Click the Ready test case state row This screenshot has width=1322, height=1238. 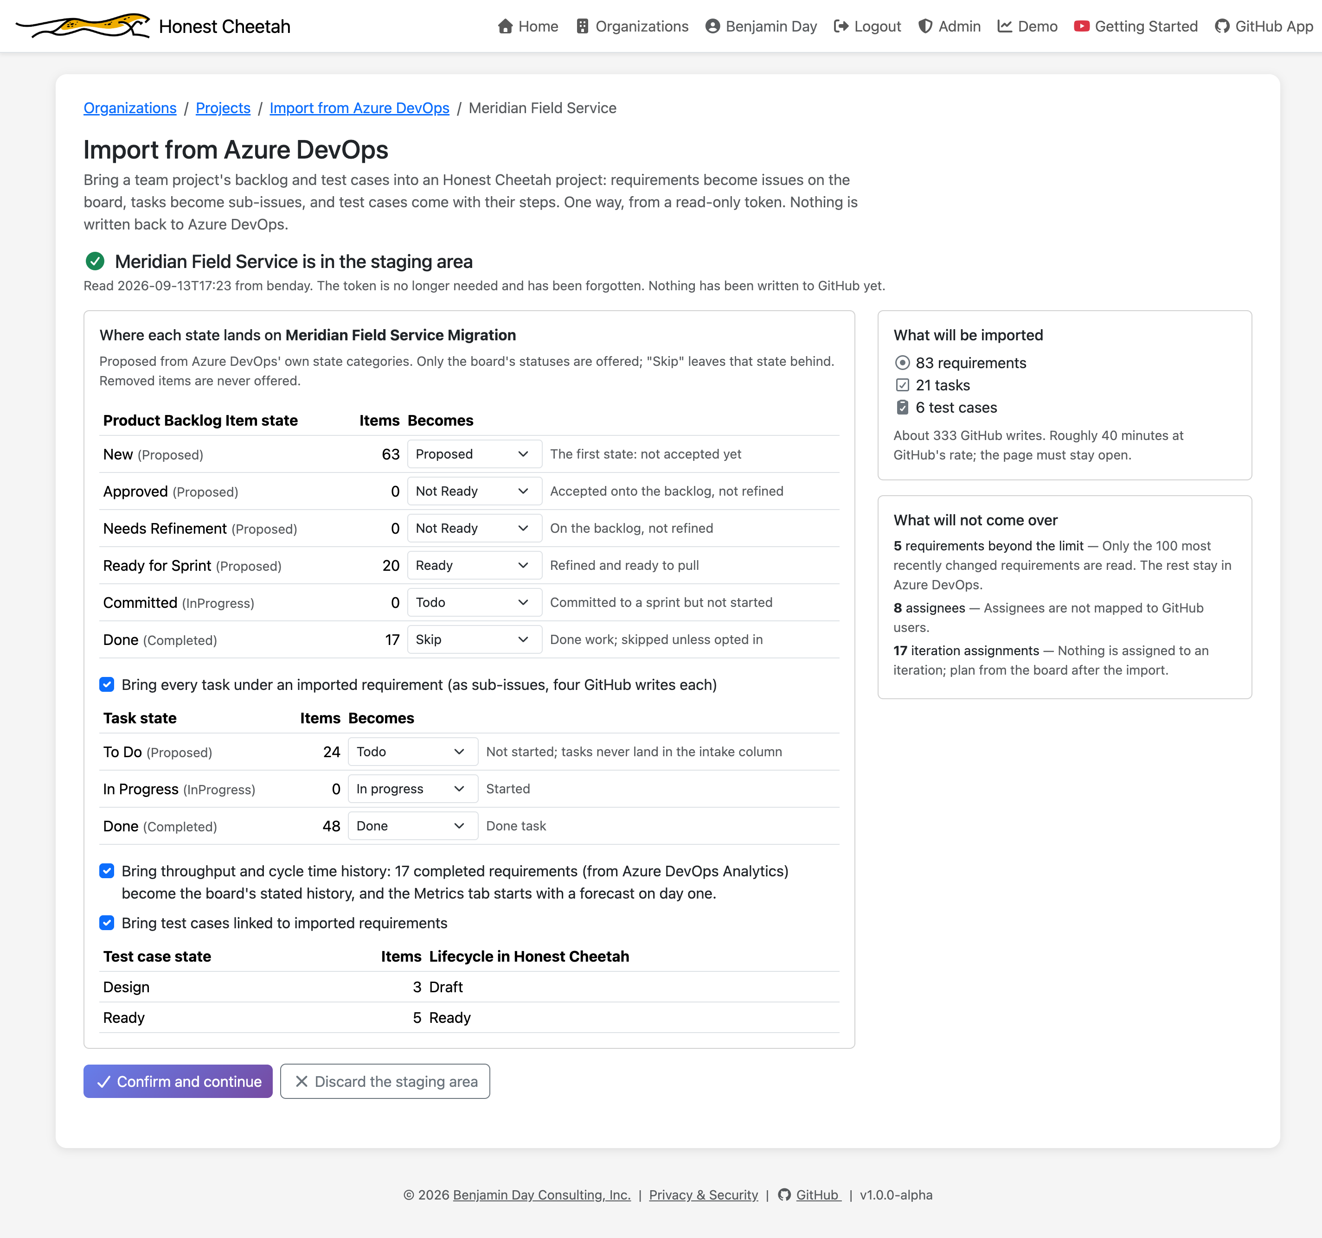coord(469,1018)
